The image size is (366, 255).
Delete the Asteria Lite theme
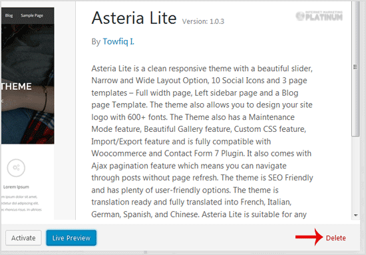[x=335, y=238]
